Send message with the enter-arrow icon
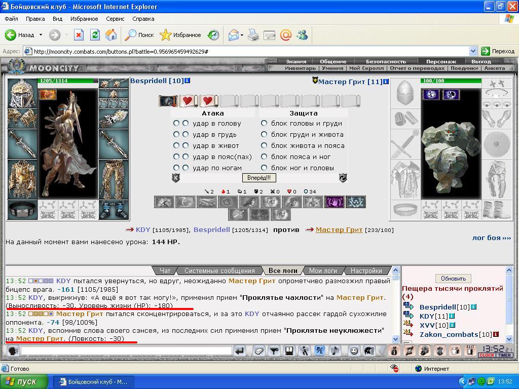519x389 pixels. click(239, 351)
